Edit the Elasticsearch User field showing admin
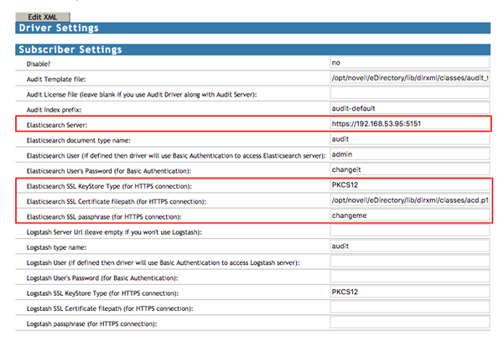 tap(409, 154)
